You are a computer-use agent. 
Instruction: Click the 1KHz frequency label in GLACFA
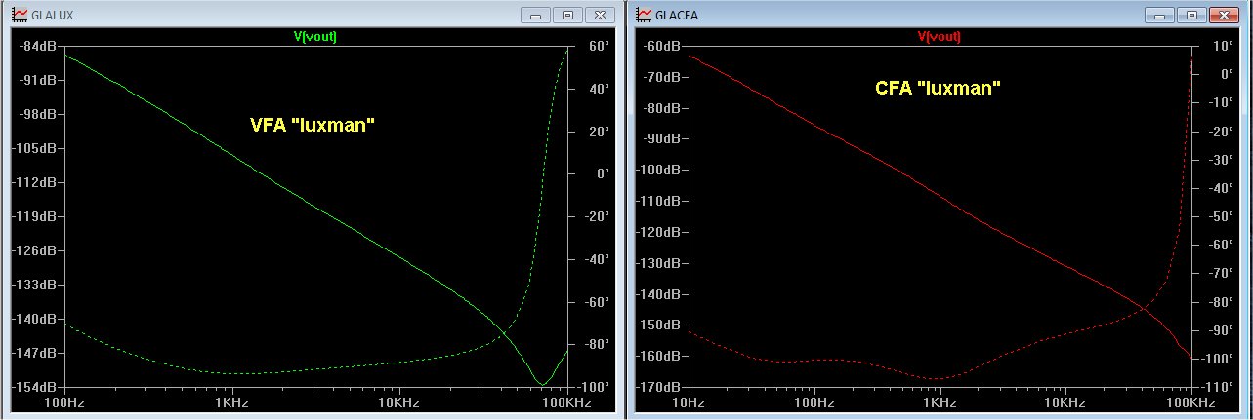pyautogui.click(x=939, y=402)
